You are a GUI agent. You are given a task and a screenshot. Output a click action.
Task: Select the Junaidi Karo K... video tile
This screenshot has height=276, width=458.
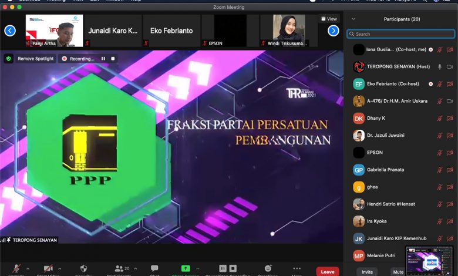tap(113, 31)
